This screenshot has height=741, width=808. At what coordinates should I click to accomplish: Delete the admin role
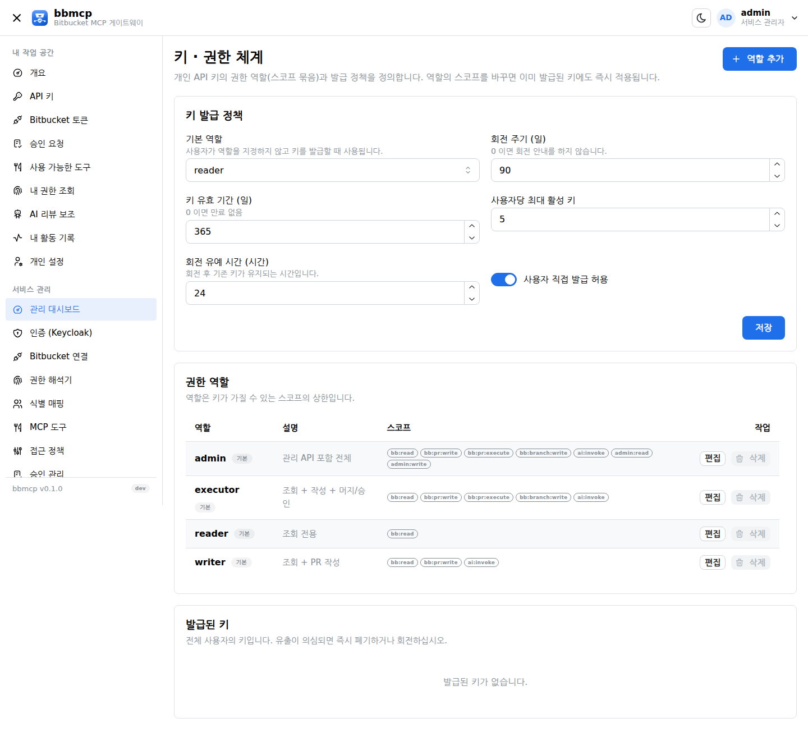click(x=751, y=459)
